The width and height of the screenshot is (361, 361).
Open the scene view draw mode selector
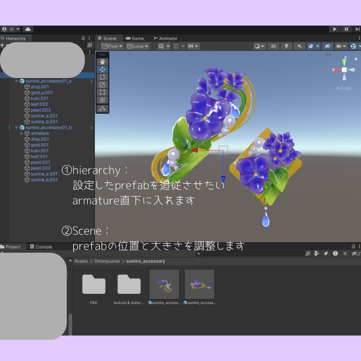(x=259, y=46)
